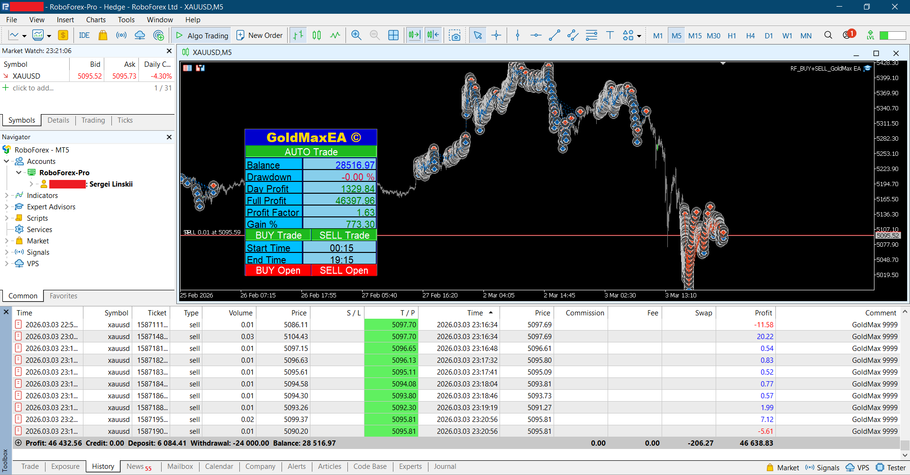Toggle the Algo Trading button
Image resolution: width=910 pixels, height=475 pixels.
click(202, 36)
